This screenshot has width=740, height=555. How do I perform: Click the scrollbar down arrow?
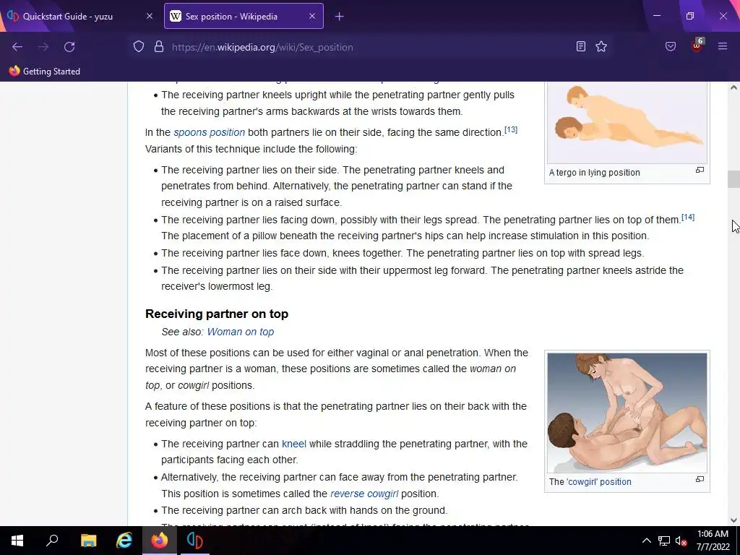733,520
